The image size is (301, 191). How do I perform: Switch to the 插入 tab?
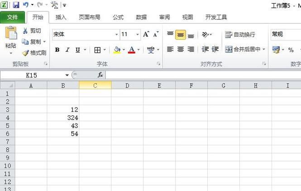(61, 17)
